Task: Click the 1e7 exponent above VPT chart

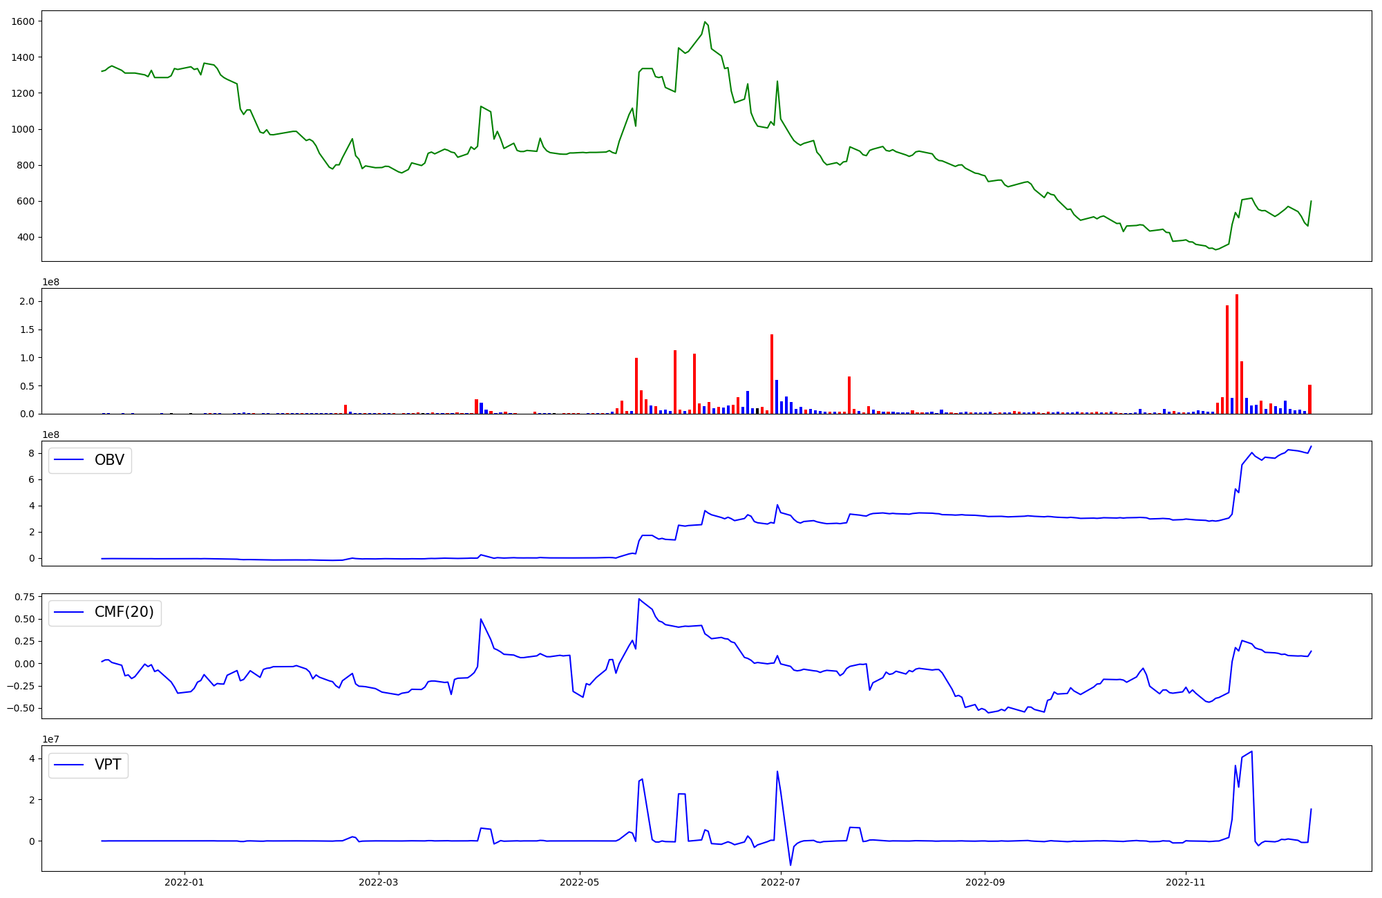Action: tap(51, 739)
